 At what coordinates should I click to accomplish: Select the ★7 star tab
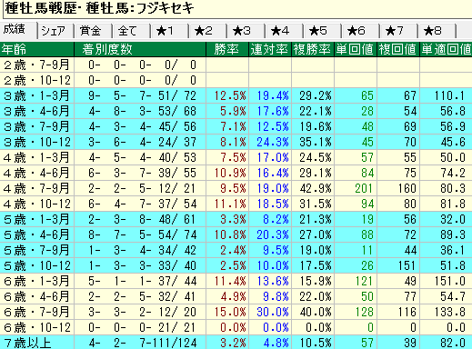click(399, 31)
